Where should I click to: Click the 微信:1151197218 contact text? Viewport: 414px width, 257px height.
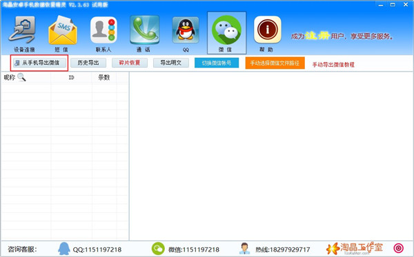pos(194,249)
